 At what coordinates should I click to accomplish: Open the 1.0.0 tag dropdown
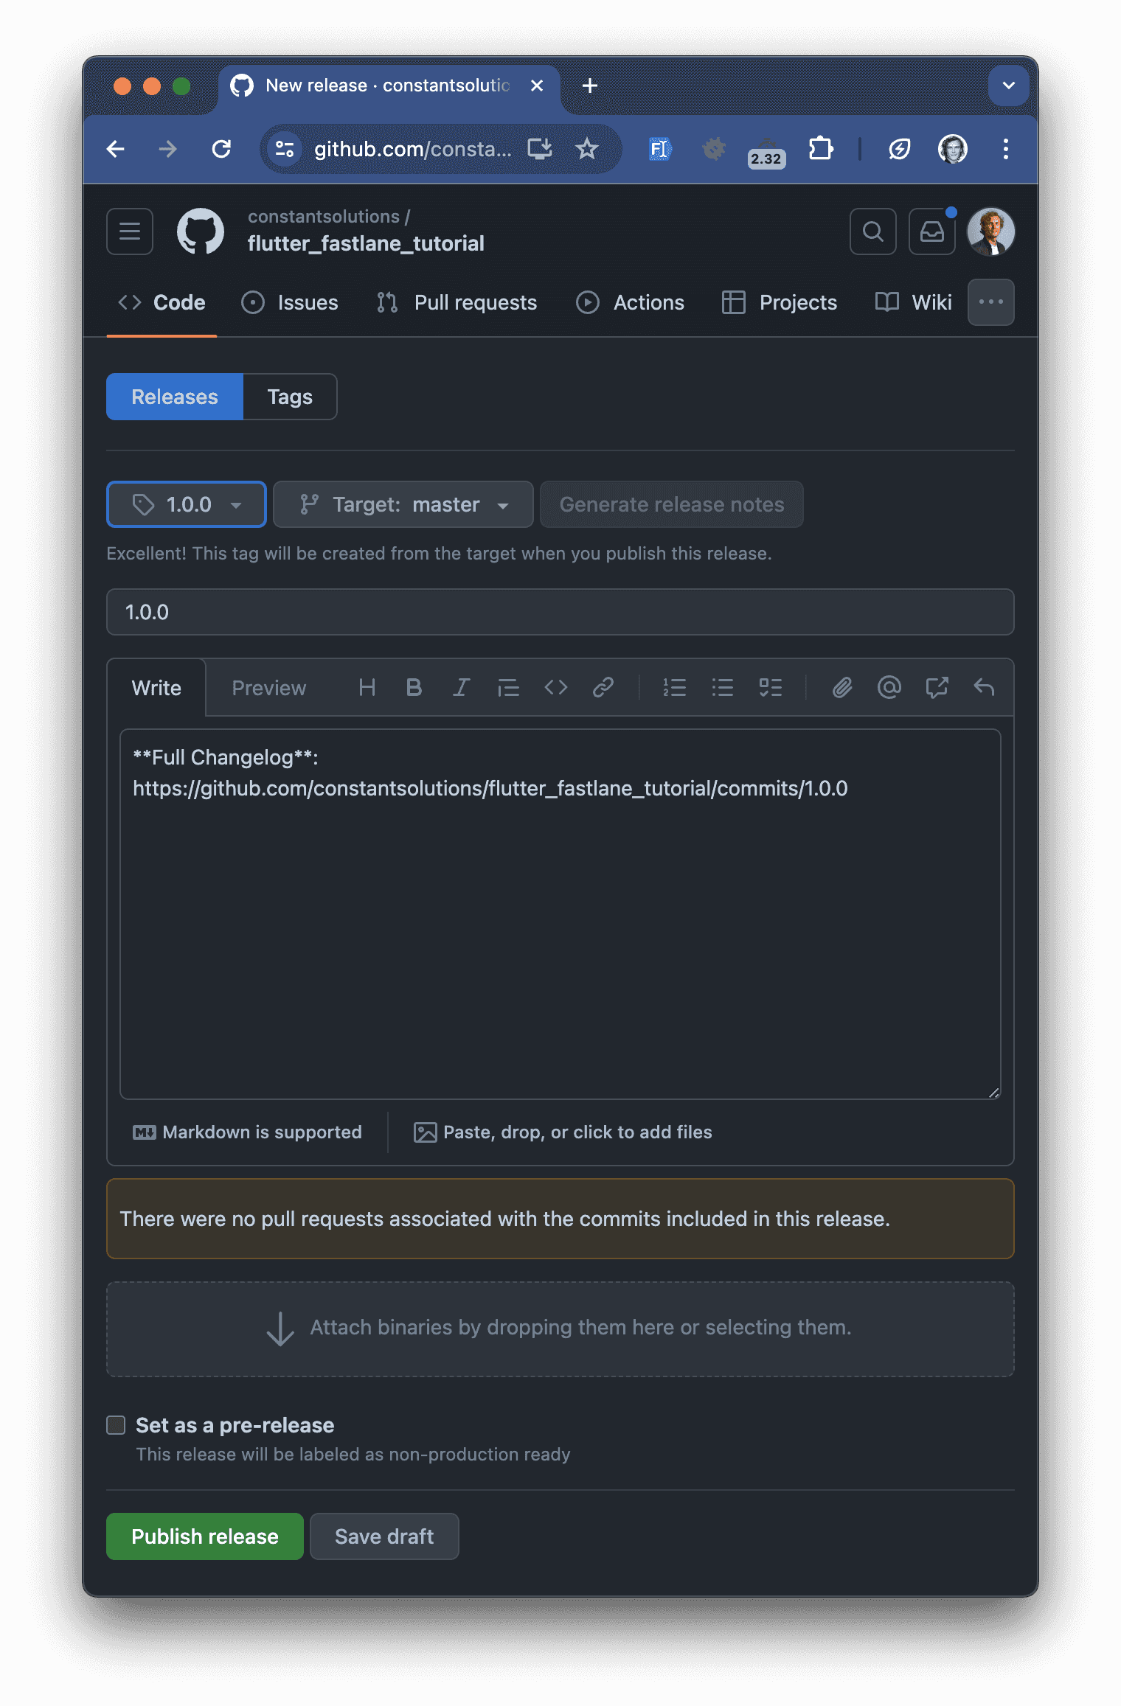[187, 504]
